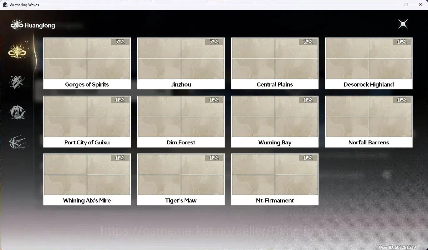Click the 0% badge on Dim Forest
428x250 pixels.
[x=214, y=100]
